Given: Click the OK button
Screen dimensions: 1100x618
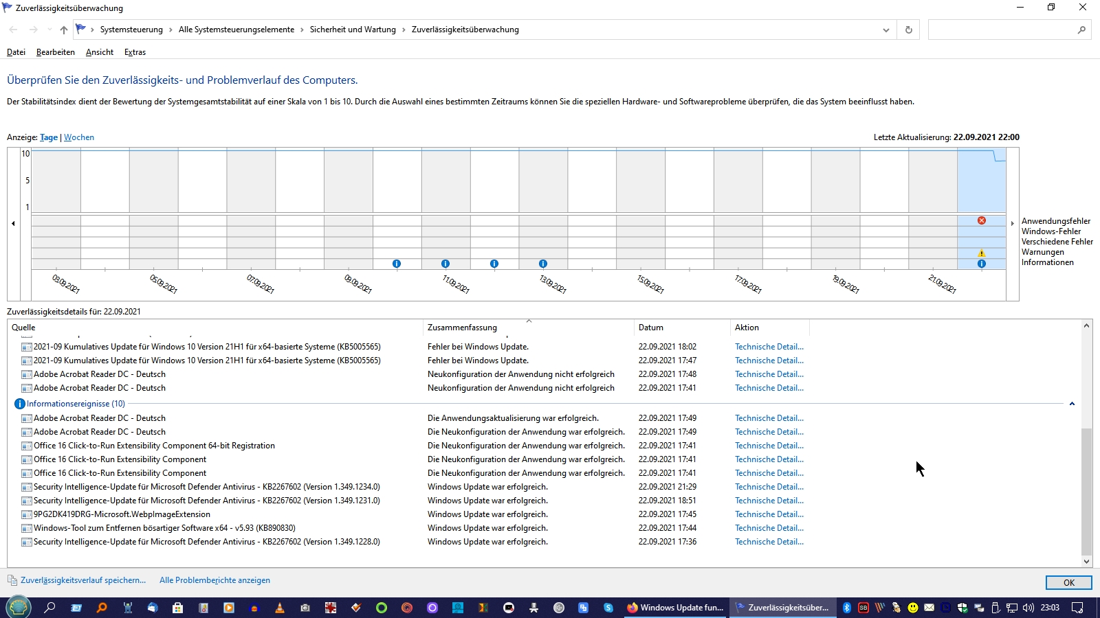Looking at the screenshot, I should point(1068,582).
